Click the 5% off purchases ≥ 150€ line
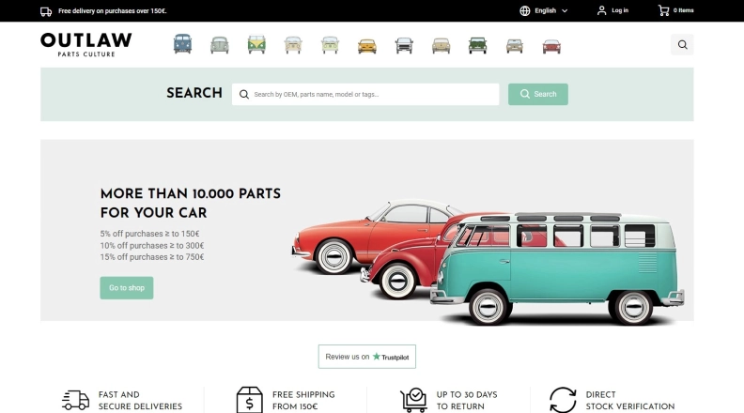The width and height of the screenshot is (744, 413). pyautogui.click(x=150, y=234)
